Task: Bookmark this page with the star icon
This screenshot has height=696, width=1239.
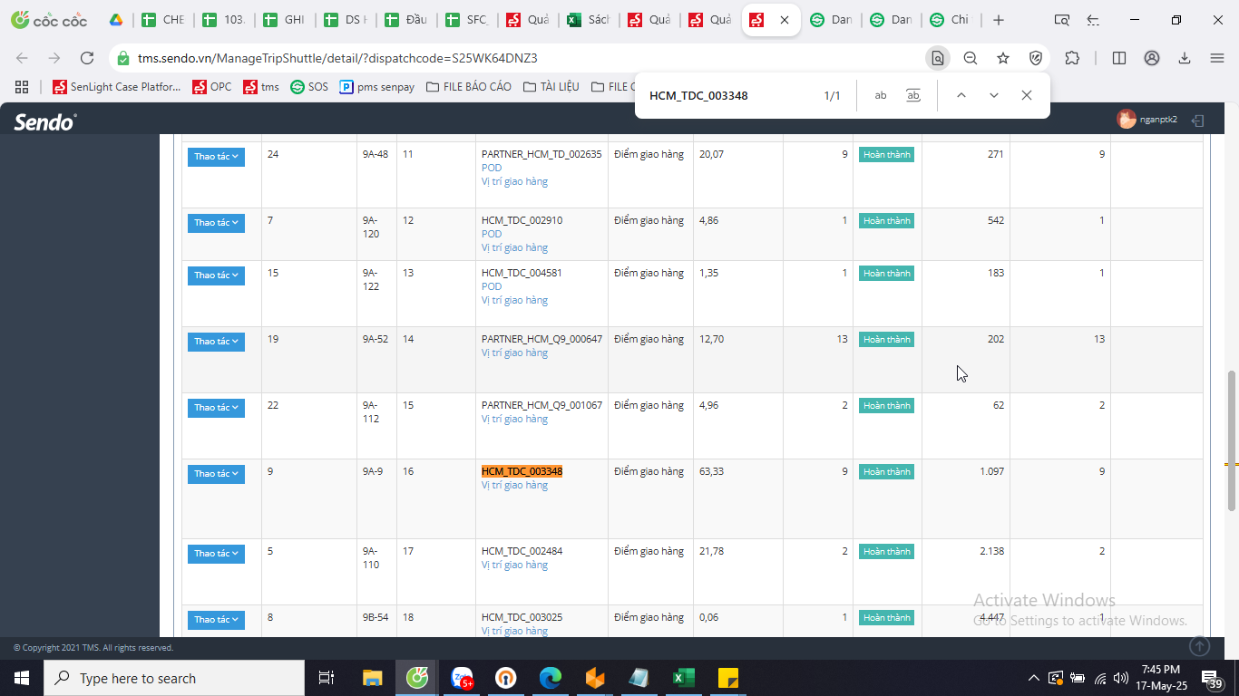Action: [x=1003, y=58]
